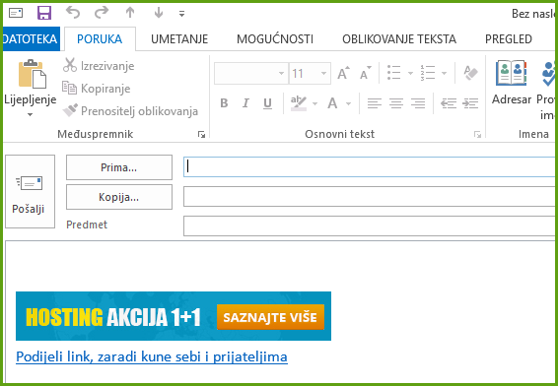Align text to the right
The width and height of the screenshot is (558, 386).
tap(418, 103)
